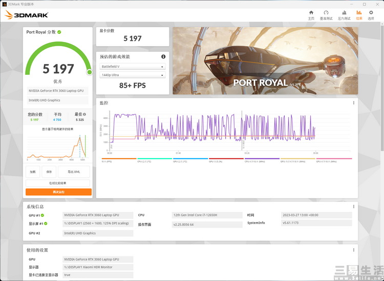Screen dimensions: 384x281
Task: Click the 12th Gen Intel Core i7-12650H field
Action: [207, 215]
